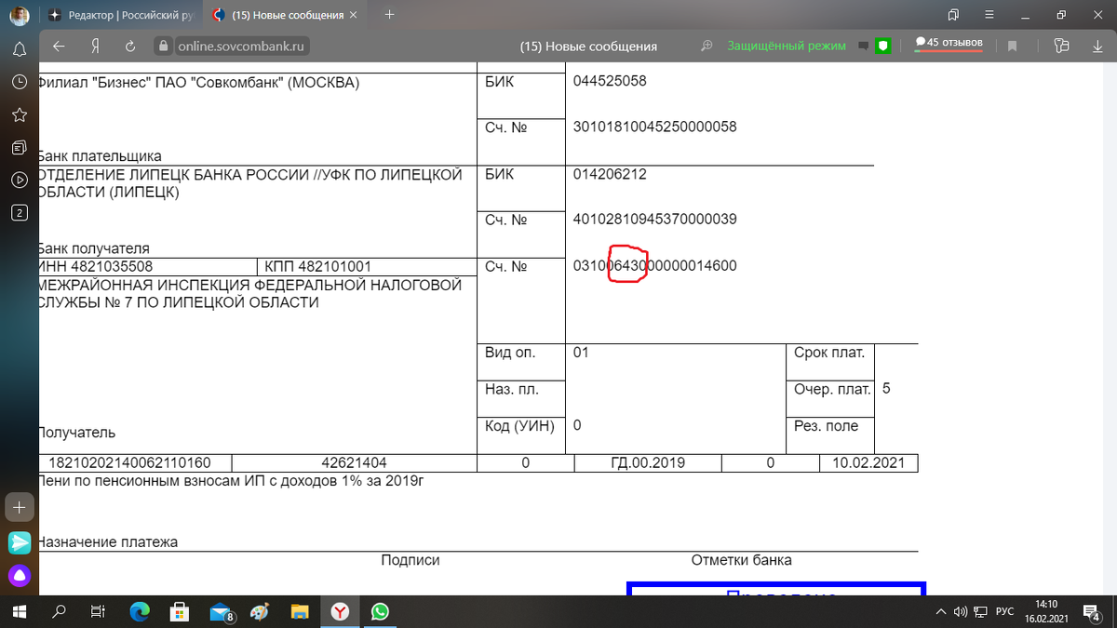Launch Alice assistant in sidebar
This screenshot has height=628, width=1117.
pyautogui.click(x=19, y=576)
